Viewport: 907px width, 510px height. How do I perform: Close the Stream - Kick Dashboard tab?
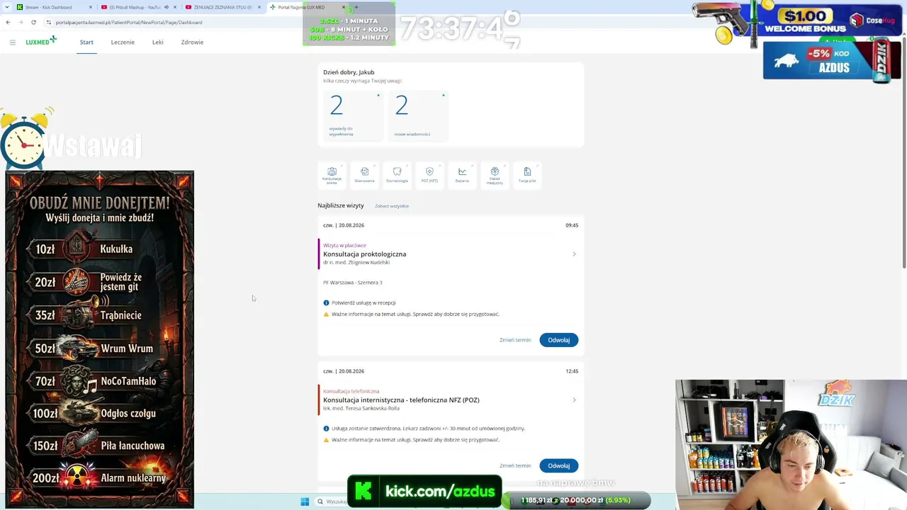(91, 7)
